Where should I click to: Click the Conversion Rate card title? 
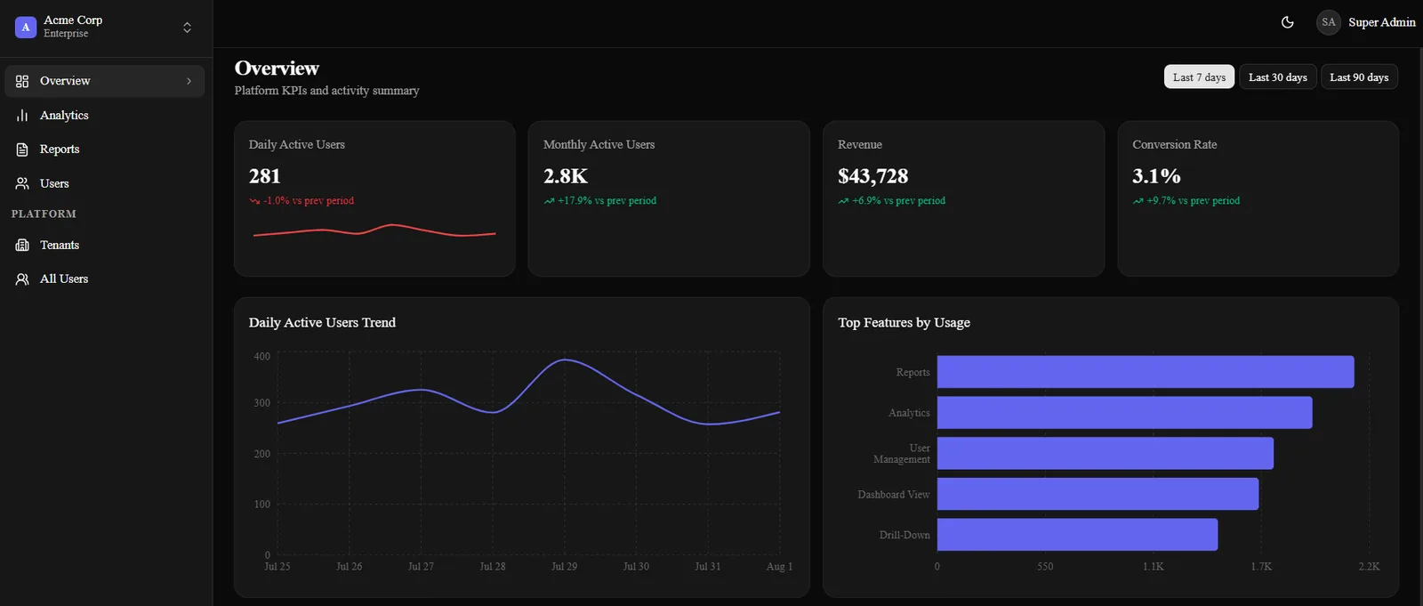[1174, 145]
